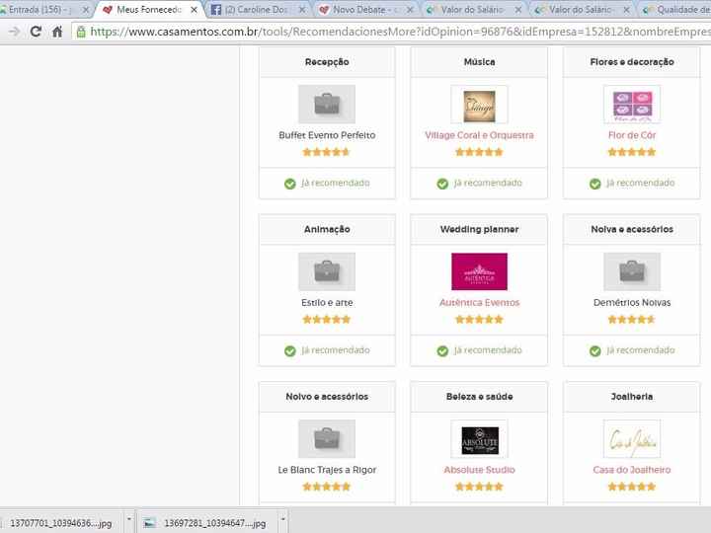Click the green check under Autêntica Eventos
This screenshot has width=711, height=533.
point(442,350)
